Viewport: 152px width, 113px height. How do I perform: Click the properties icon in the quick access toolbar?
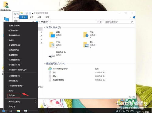coord(26,13)
